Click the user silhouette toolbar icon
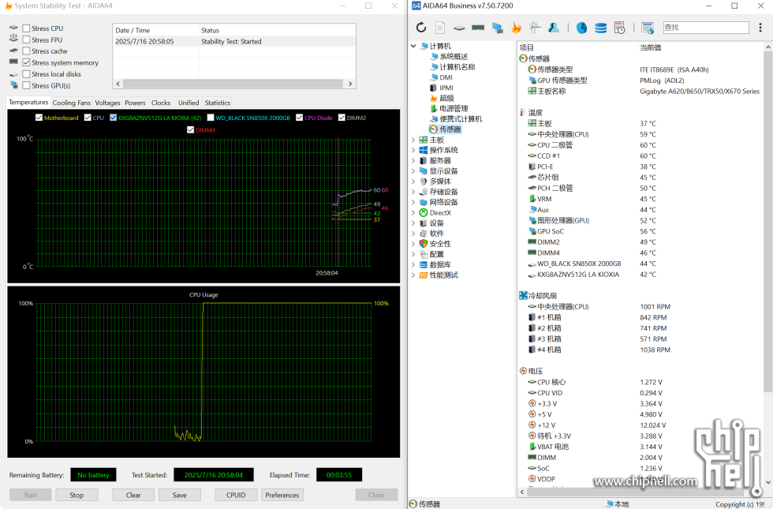This screenshot has width=773, height=509. (554, 28)
